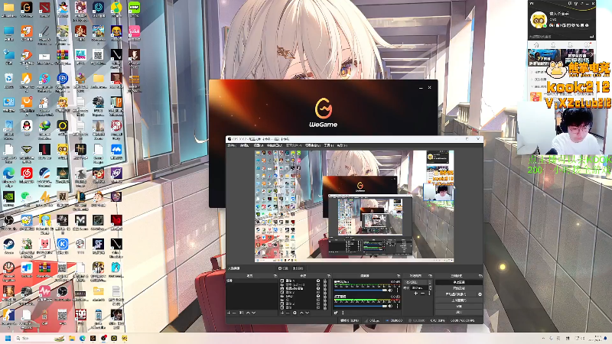Open the scene transitions options menu dots
The image size is (612, 344).
pyautogui.click(x=429, y=294)
